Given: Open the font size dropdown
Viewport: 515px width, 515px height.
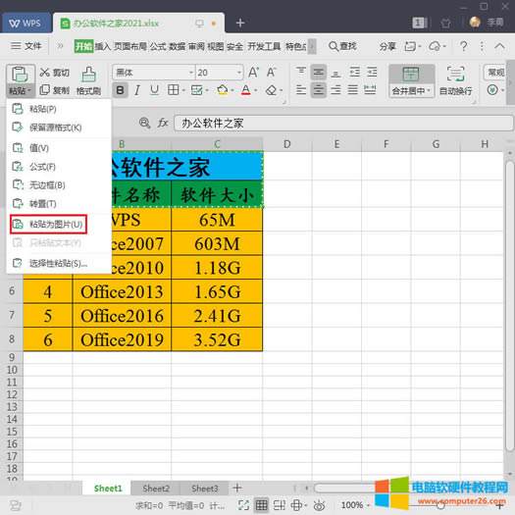Looking at the screenshot, I should tap(239, 73).
